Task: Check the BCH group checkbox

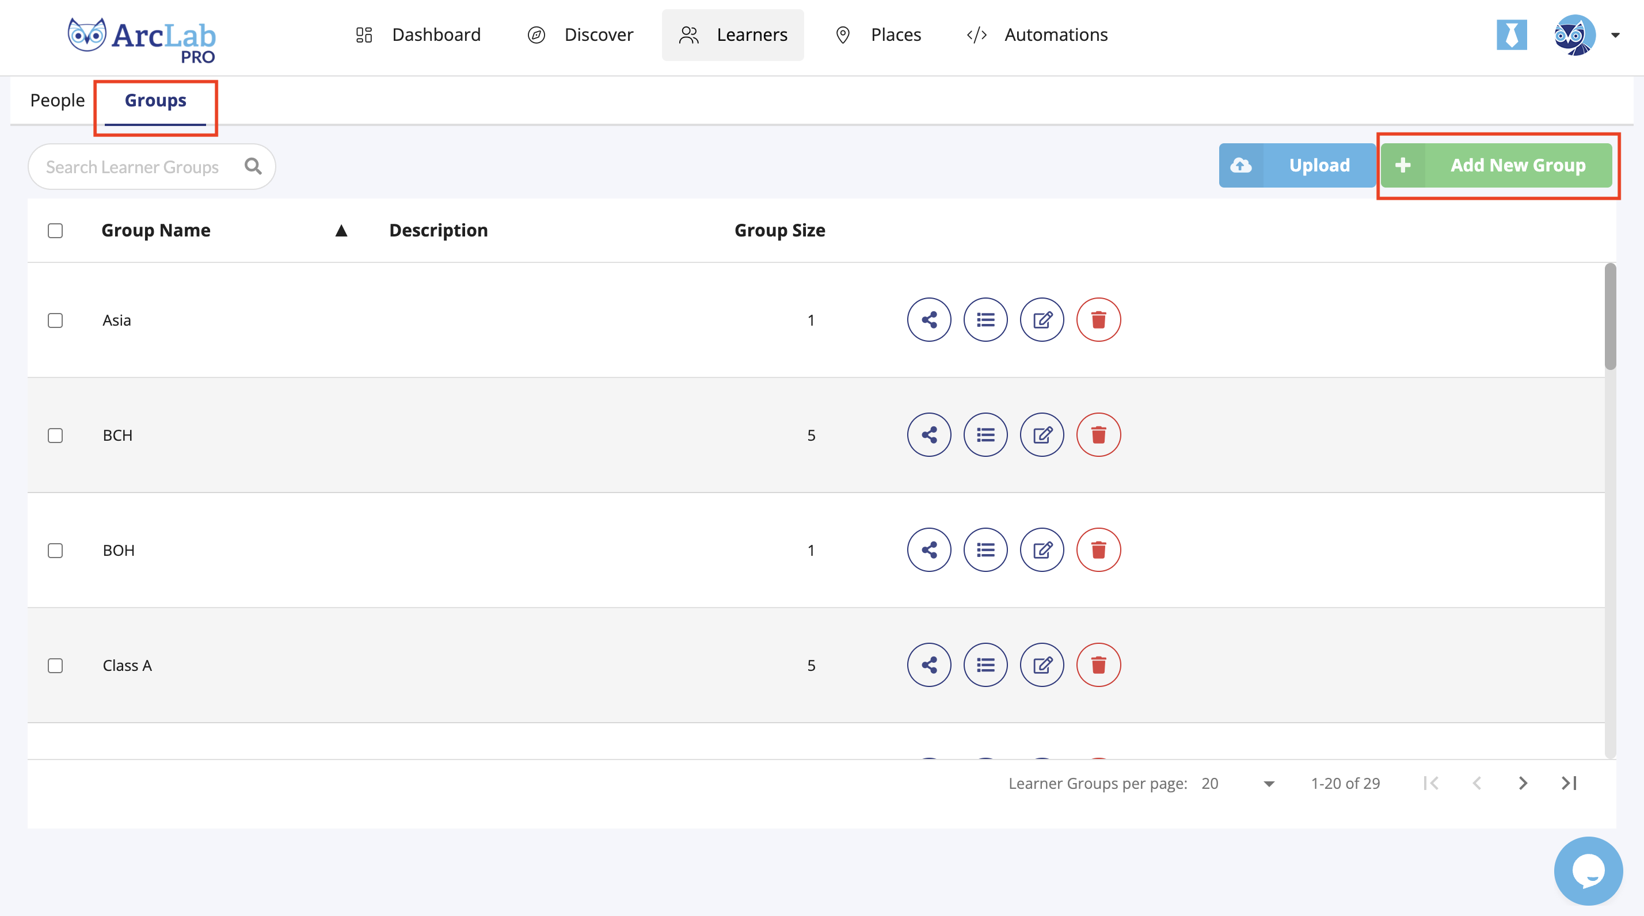Action: 55,436
